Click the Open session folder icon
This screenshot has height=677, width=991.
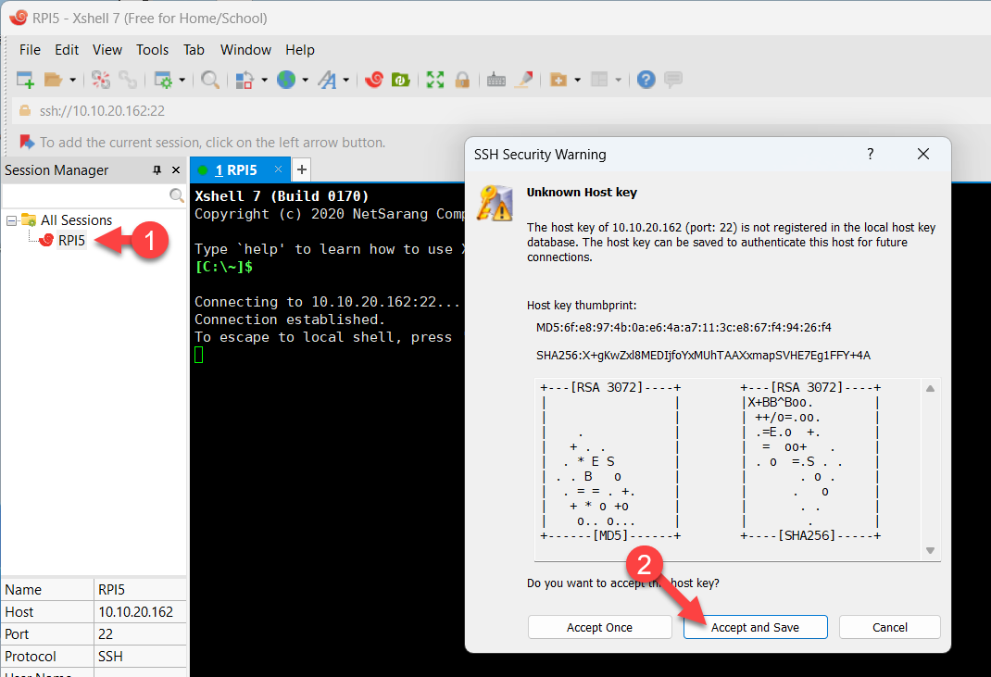[x=53, y=80]
